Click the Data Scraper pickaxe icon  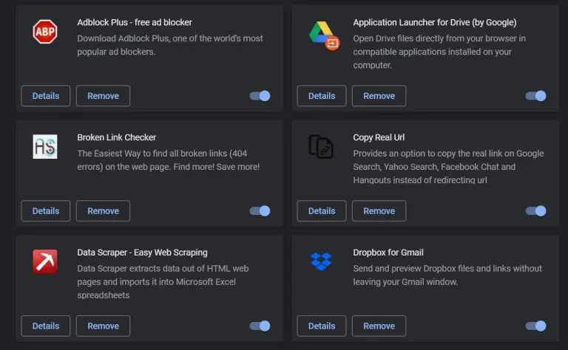coord(45,261)
